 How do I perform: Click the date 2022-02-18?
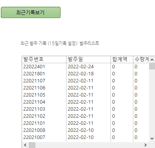[x=81, y=74]
